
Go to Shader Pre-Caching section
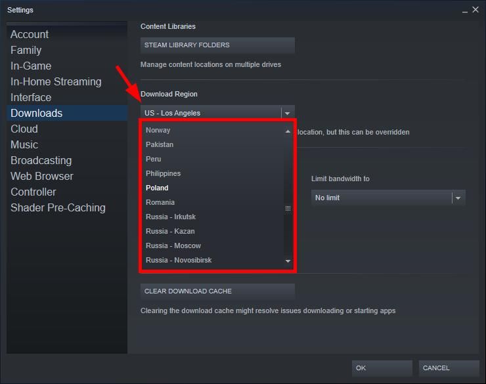[58, 207]
